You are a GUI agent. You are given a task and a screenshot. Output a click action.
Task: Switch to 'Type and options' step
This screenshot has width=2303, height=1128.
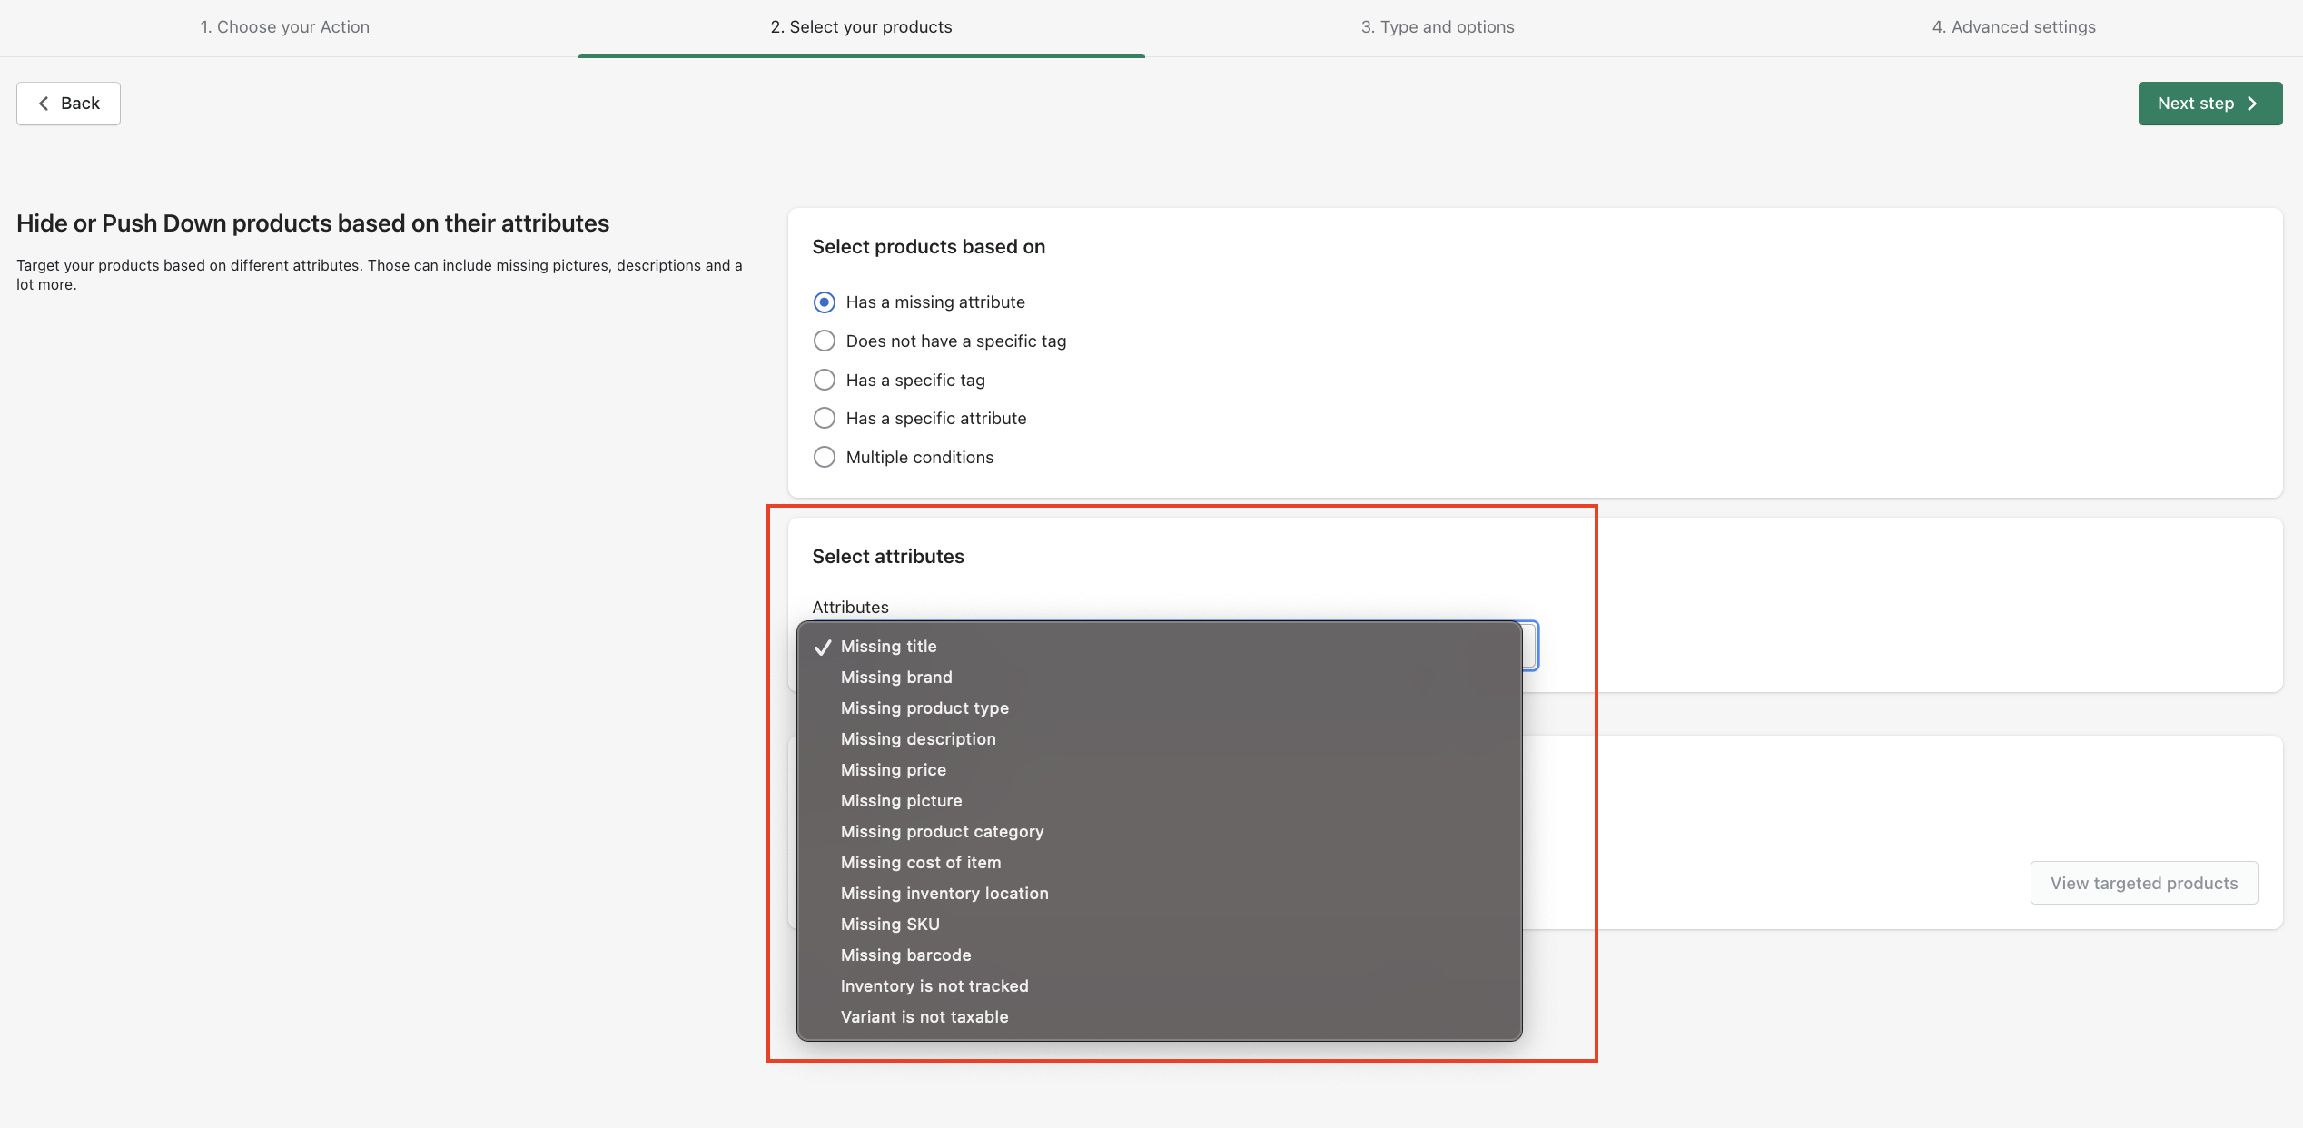coord(1437,27)
